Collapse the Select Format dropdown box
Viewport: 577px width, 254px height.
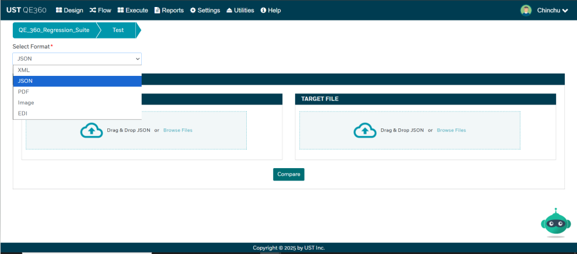77,58
